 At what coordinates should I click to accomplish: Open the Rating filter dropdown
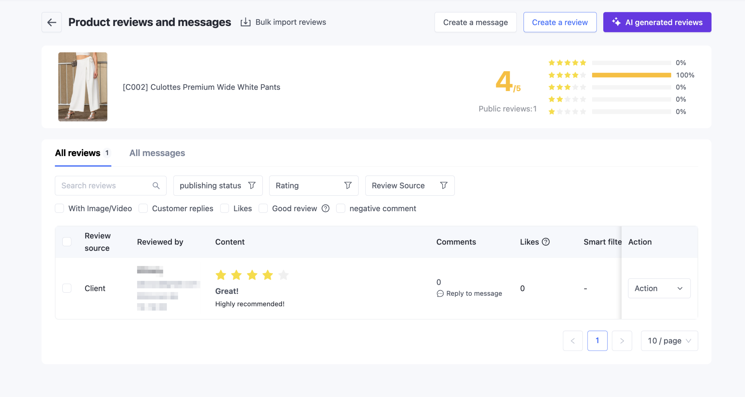click(313, 186)
